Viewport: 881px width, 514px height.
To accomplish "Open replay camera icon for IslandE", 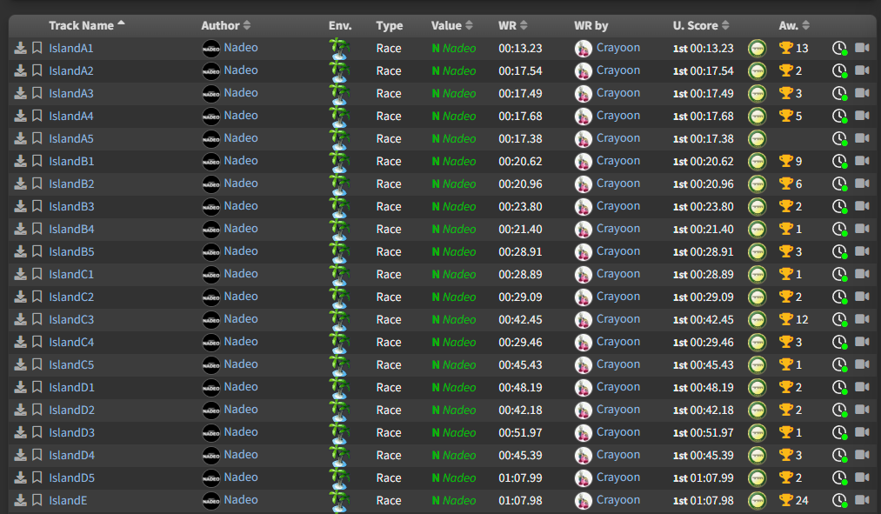I will coord(862,499).
